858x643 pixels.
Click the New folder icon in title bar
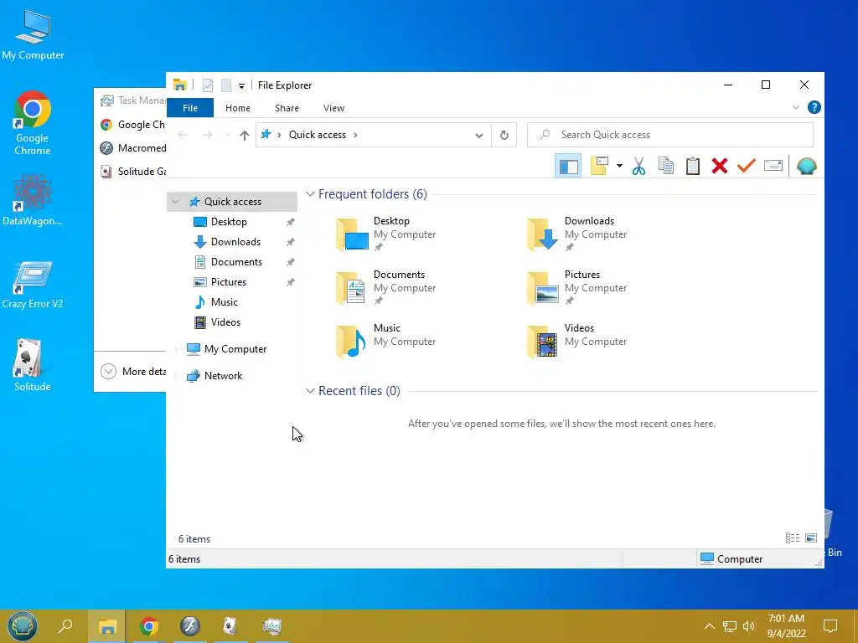(226, 85)
